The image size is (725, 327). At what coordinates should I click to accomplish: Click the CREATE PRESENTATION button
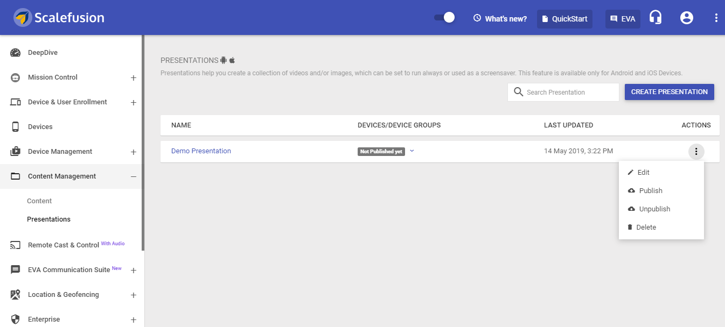(670, 92)
